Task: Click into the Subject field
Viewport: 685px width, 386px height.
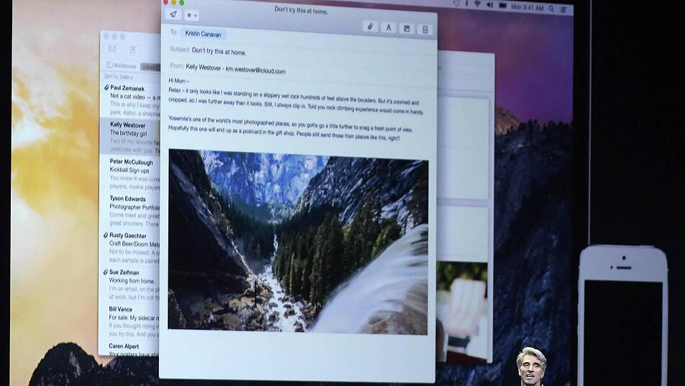Action: [301, 53]
